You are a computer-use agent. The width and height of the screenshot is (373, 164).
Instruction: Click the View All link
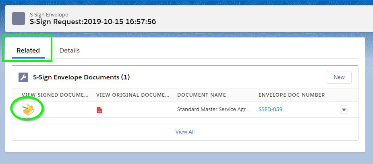point(185,132)
